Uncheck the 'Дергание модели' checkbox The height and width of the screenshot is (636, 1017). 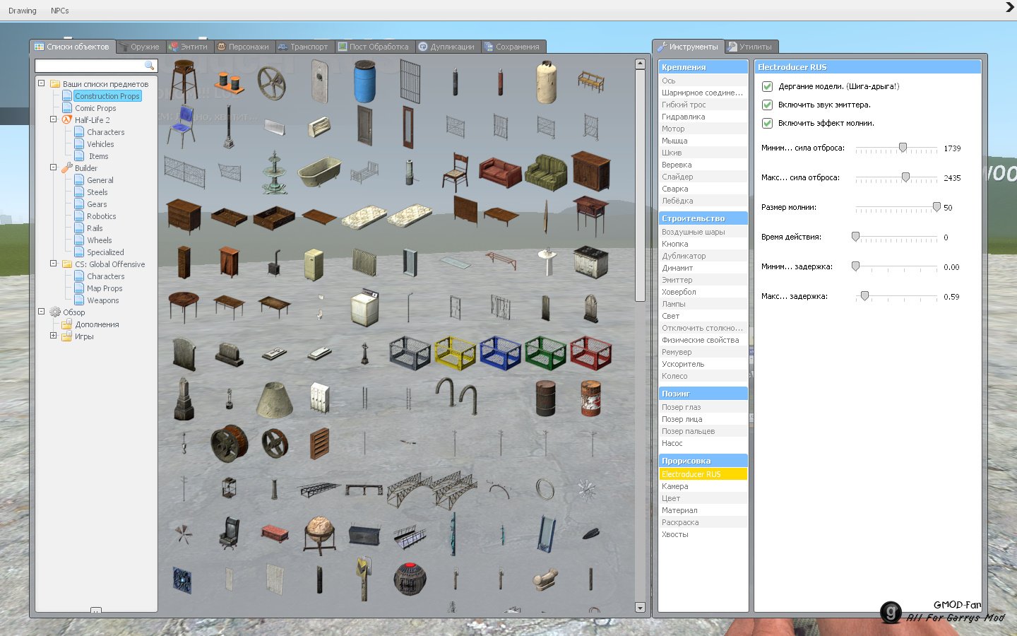click(x=767, y=86)
